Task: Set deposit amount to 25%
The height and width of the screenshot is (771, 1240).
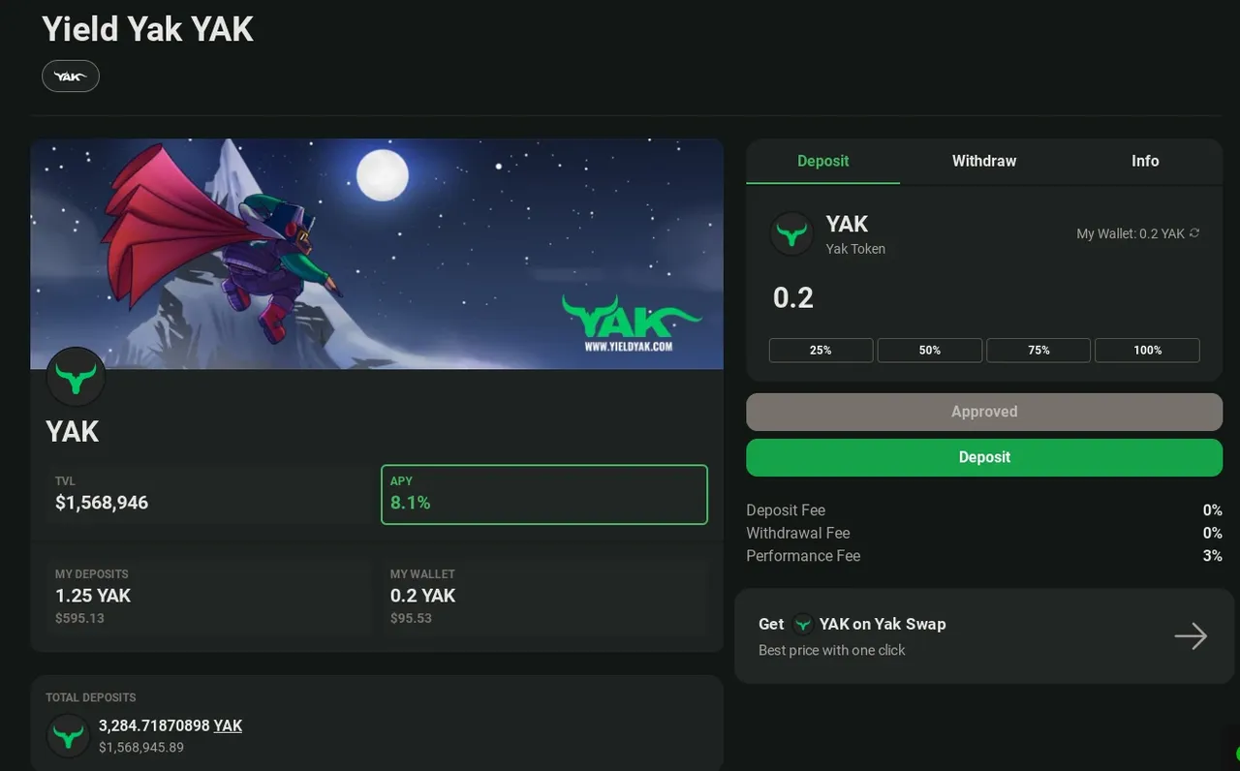Action: click(x=821, y=350)
